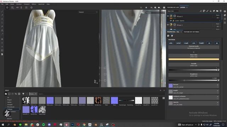Select the Eraser tool in left toolbar
This screenshot has width=227, height=127.
2,15
